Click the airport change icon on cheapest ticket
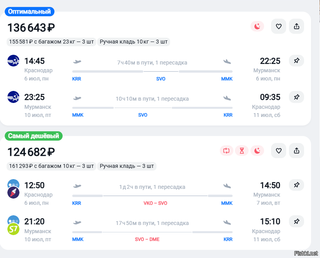Image resolution: width=320 pixels, height=258 pixels. [226, 151]
